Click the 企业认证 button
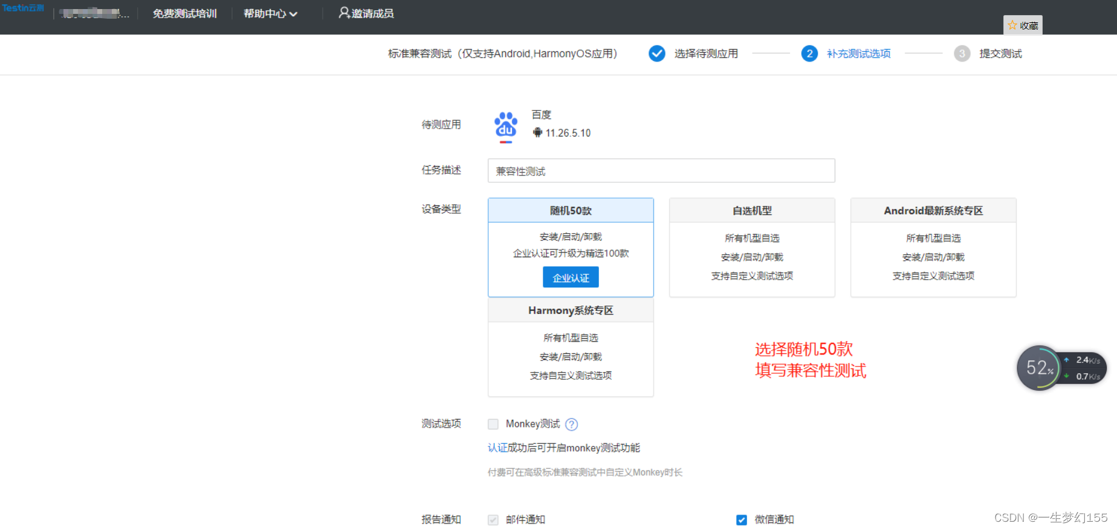The height and width of the screenshot is (529, 1117). point(571,278)
